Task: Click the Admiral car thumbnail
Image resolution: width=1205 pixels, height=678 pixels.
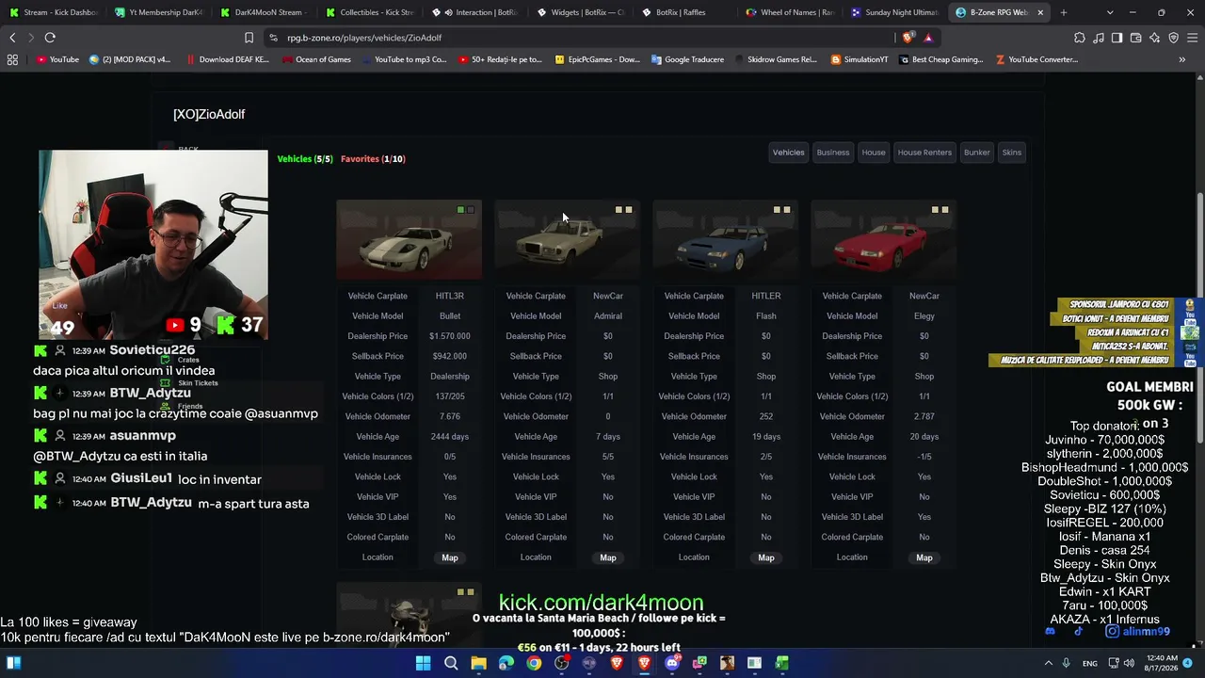Action: tap(567, 241)
